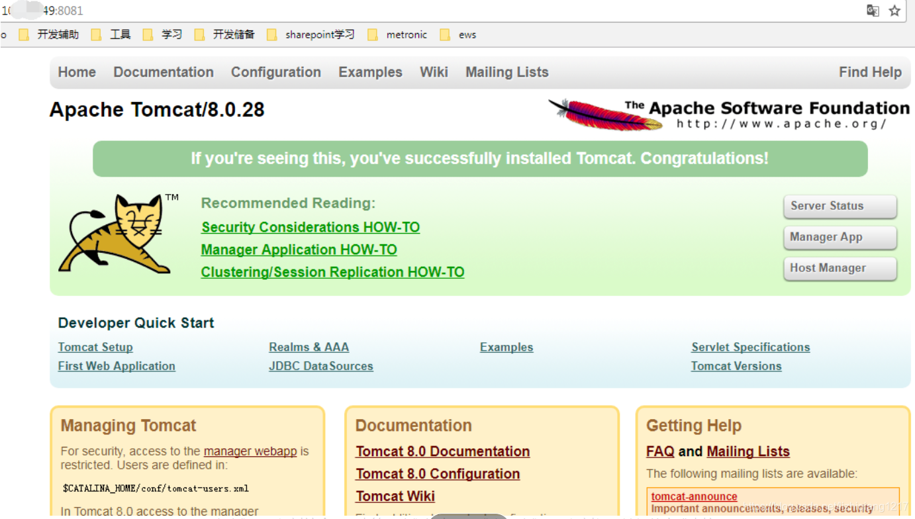Open Manager Application HOW-TO link
915x519 pixels.
coord(299,250)
